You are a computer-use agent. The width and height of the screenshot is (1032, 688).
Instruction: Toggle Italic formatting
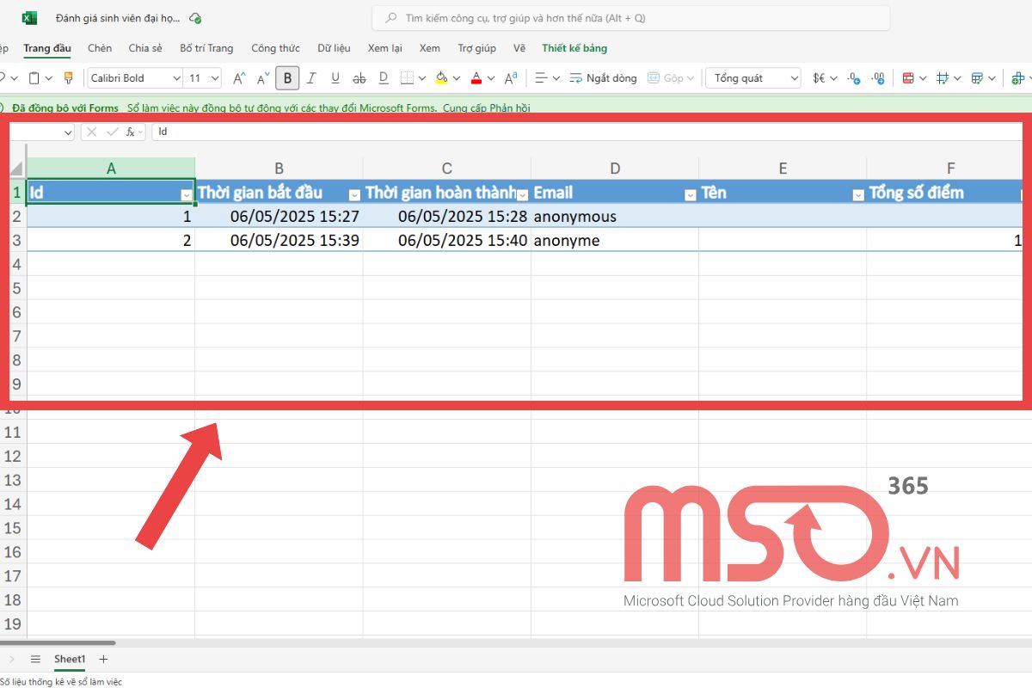(311, 78)
